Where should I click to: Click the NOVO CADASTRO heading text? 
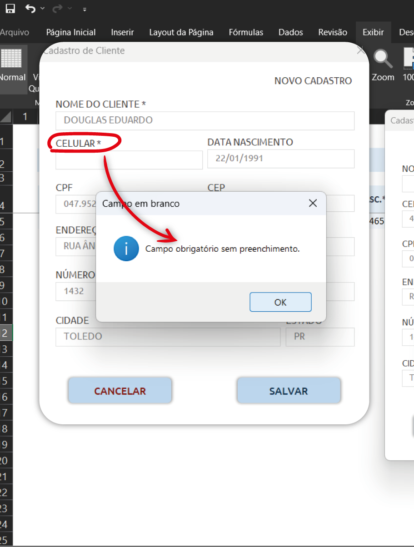(313, 81)
